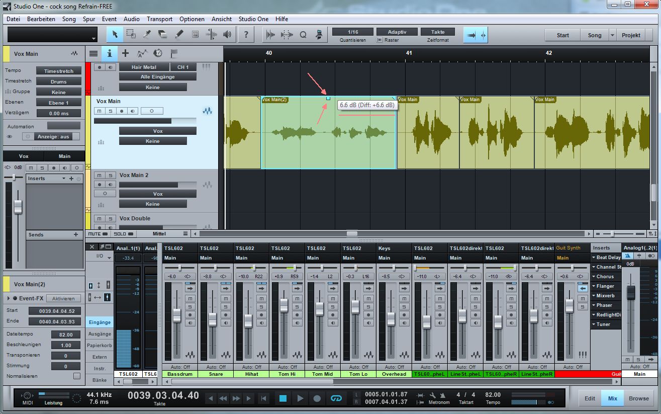
Task: Mute the Bassdrum mixer channel
Action: [x=190, y=298]
